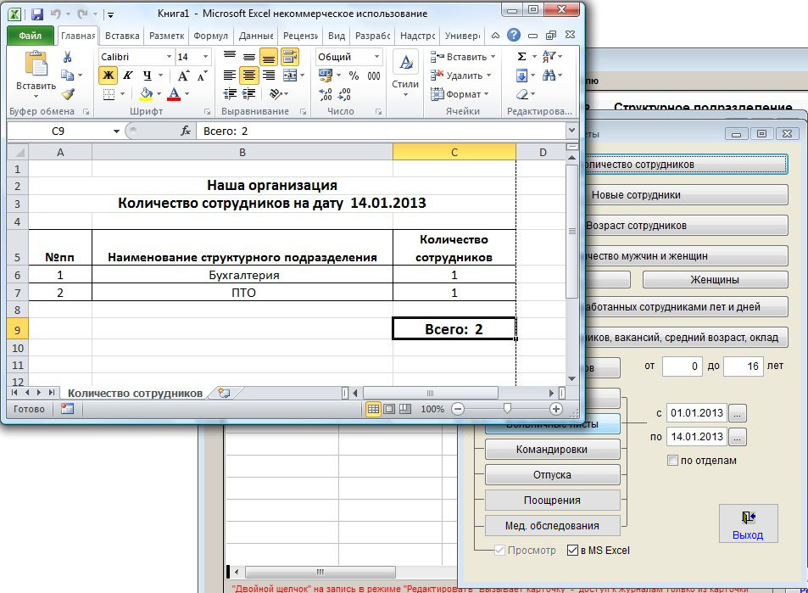Center-align text with the Center icon
This screenshot has height=593, width=808.
click(x=248, y=76)
